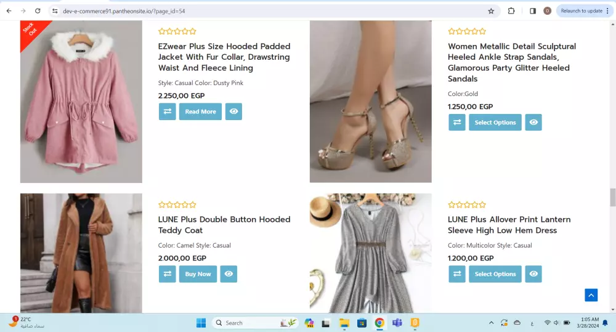Screen dimensions: 616x332
Task: Open Microsoft Store from the taskbar
Action: coord(362,323)
